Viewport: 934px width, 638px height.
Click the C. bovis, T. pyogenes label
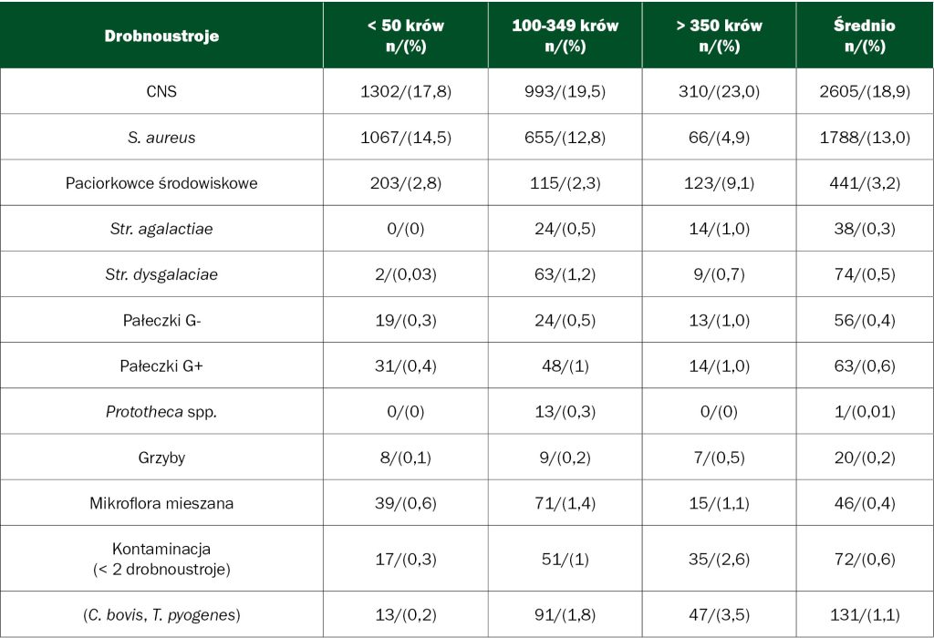(x=161, y=615)
